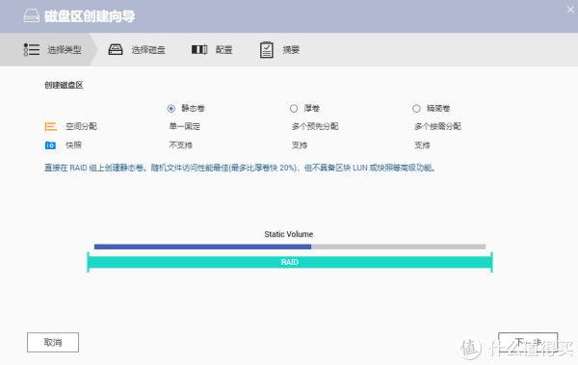Switch to the 配置 step label
The width and height of the screenshot is (578, 365).
(x=224, y=50)
